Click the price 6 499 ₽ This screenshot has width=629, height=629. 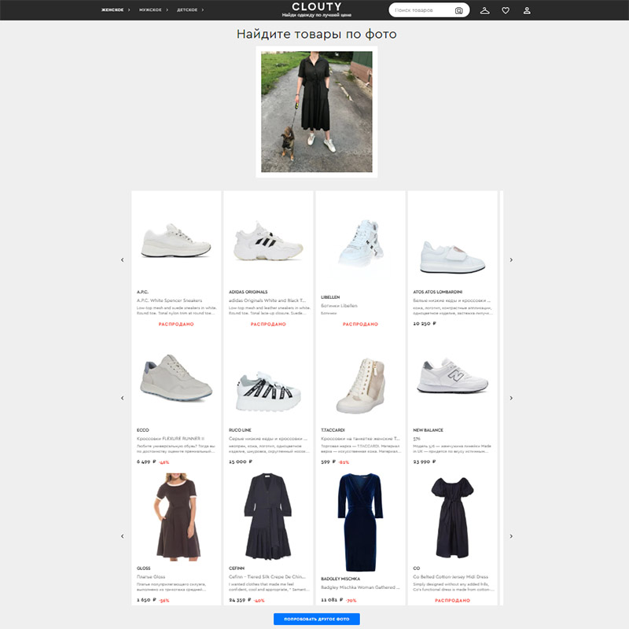(x=146, y=462)
